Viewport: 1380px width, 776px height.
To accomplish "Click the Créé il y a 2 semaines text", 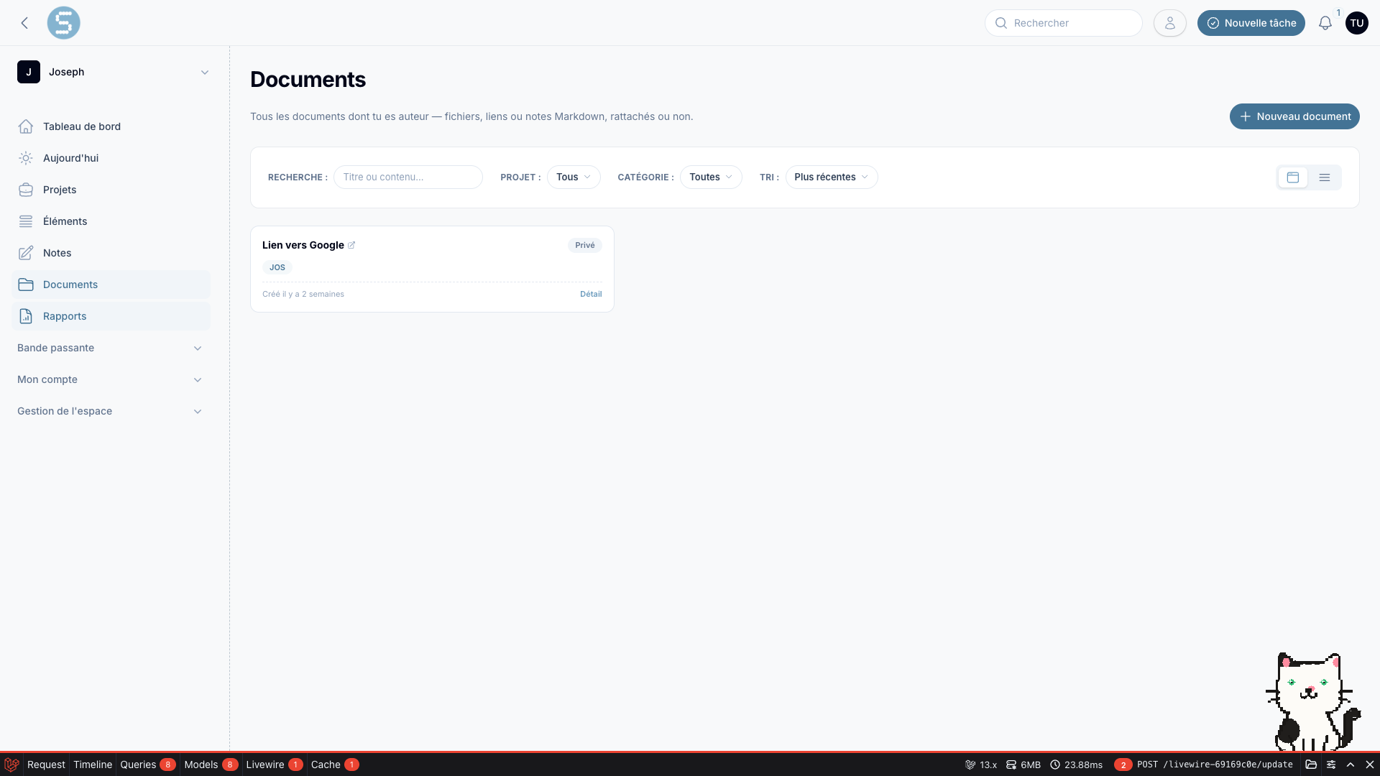I will click(x=303, y=294).
